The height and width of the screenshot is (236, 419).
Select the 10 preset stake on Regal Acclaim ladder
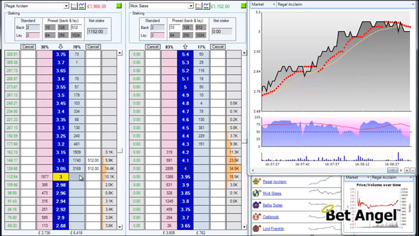coord(50,27)
